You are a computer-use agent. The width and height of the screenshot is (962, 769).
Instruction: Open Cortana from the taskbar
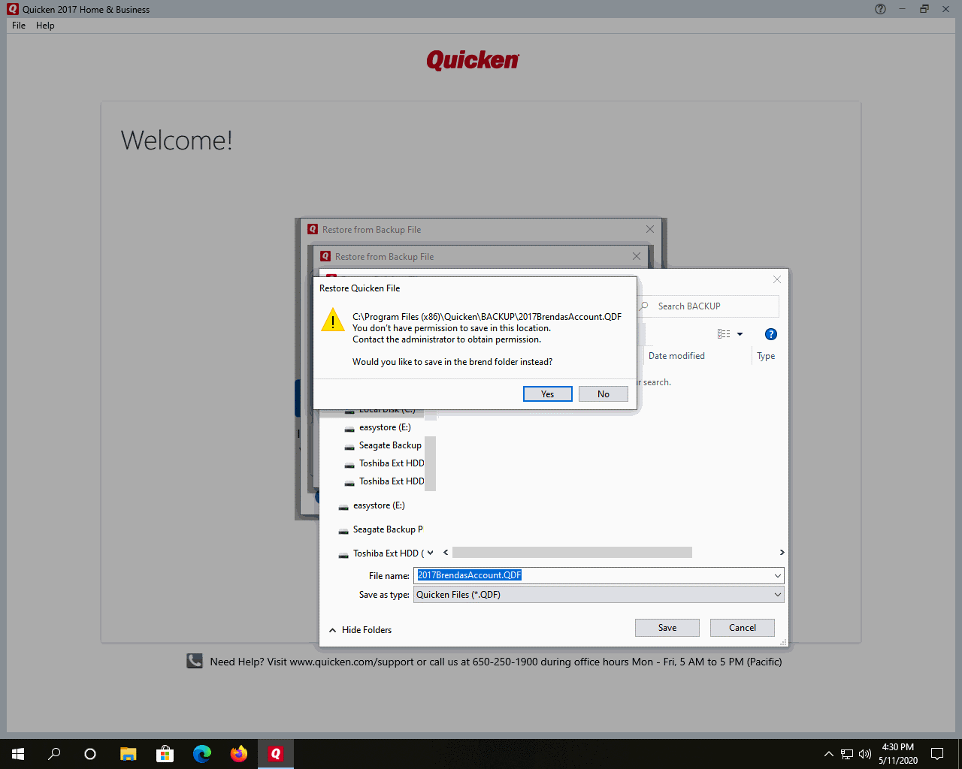tap(90, 754)
